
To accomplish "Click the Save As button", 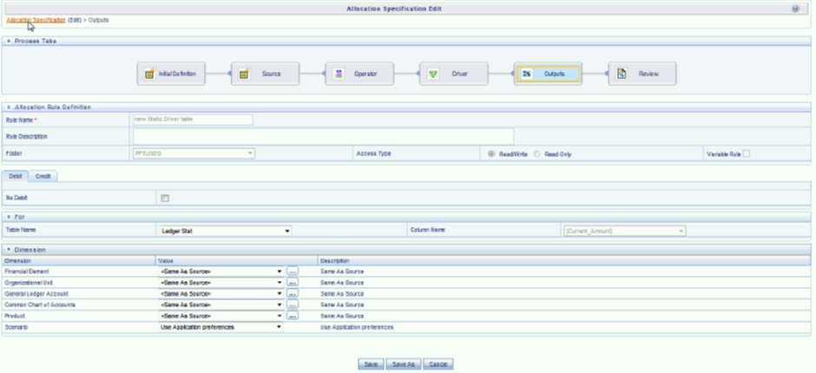I will pyautogui.click(x=404, y=364).
